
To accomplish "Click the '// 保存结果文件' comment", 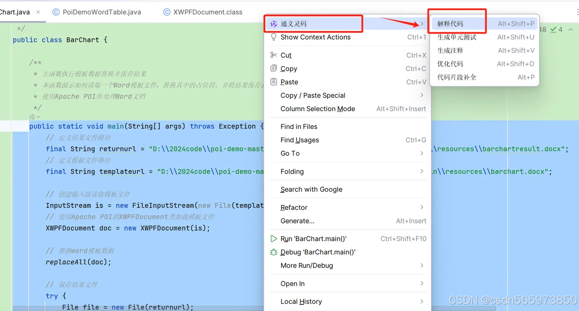I will (72, 285).
